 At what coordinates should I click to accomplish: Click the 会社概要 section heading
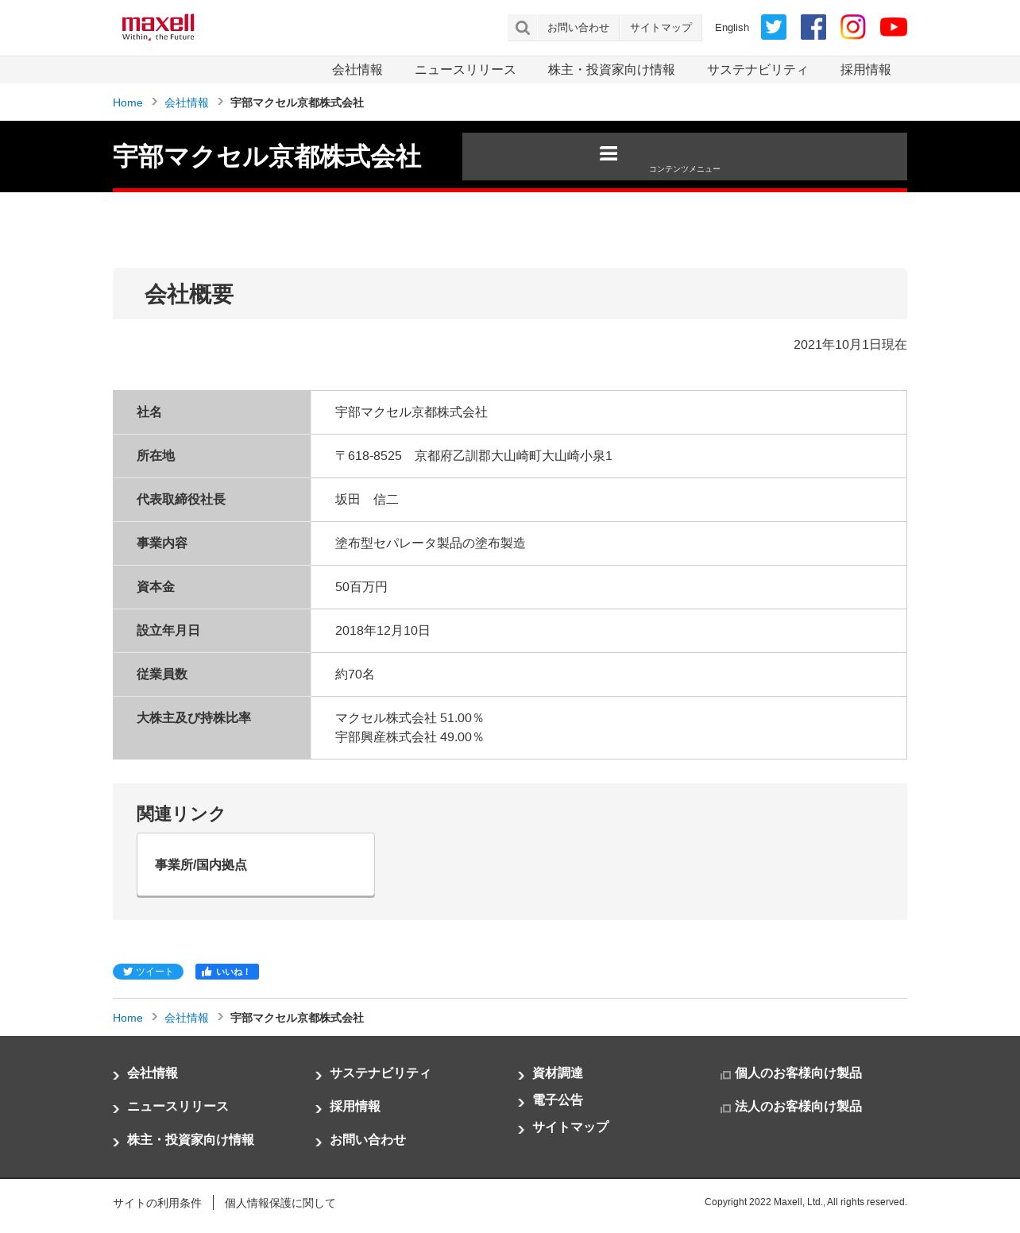tap(189, 295)
